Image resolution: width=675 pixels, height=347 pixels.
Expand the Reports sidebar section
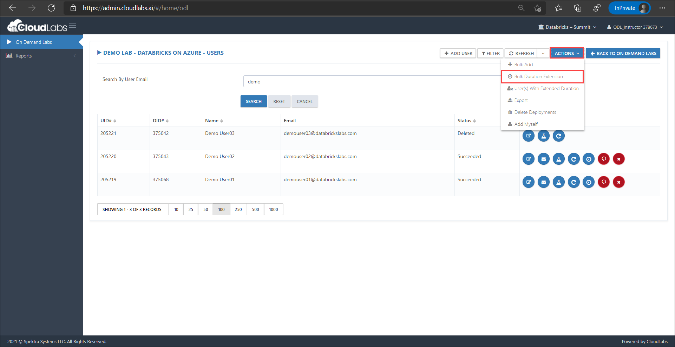tap(41, 56)
